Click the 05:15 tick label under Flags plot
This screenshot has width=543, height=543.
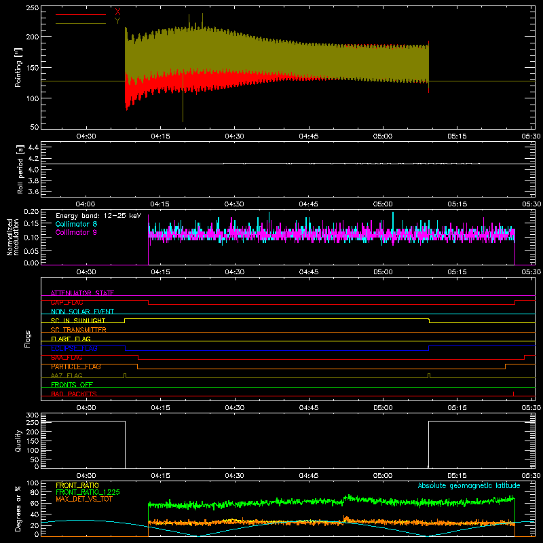[x=457, y=408]
